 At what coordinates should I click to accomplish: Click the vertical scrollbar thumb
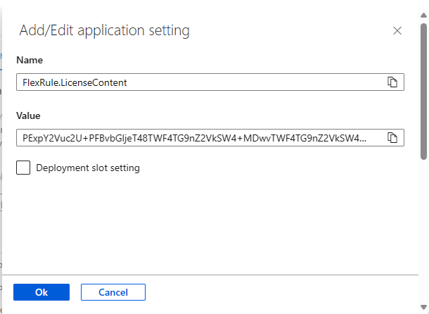[424, 92]
